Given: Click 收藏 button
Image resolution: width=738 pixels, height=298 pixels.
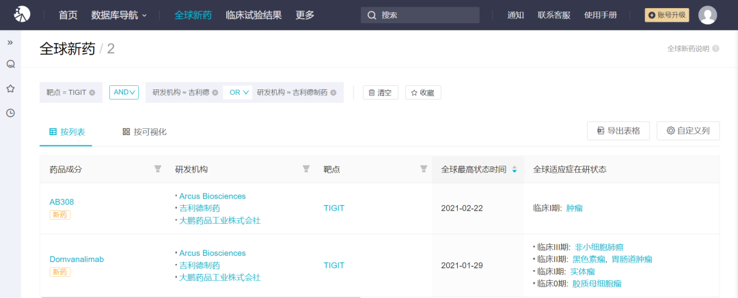Looking at the screenshot, I should [x=423, y=93].
